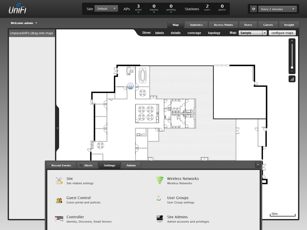Click the Site Admins terminal icon
The height and width of the screenshot is (230, 307).
160,219
